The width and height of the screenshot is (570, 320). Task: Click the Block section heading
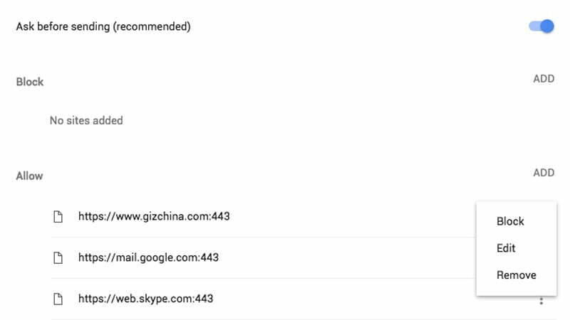coord(30,82)
